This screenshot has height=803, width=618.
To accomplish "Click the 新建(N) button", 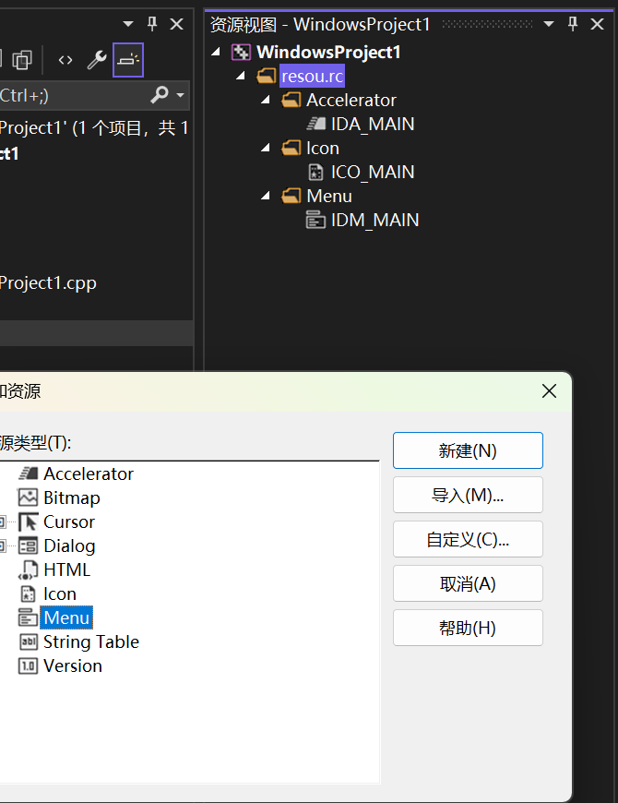I will tap(468, 450).
